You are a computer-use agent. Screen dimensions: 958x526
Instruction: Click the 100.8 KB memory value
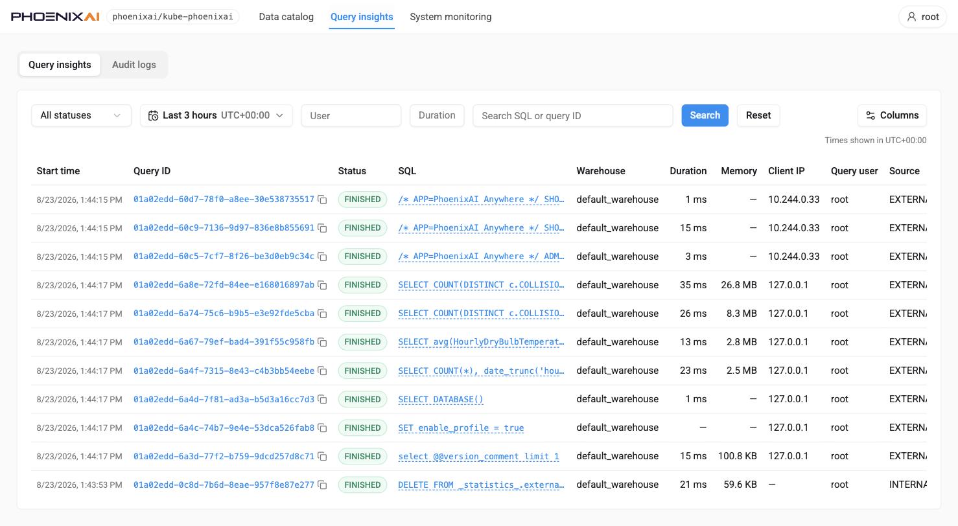[x=738, y=456]
